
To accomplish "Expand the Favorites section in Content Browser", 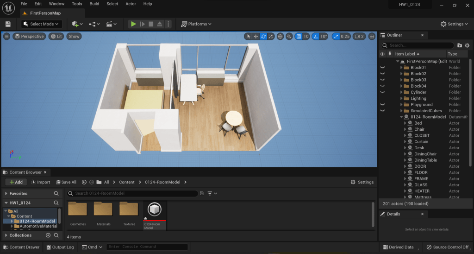I will pos(6,193).
